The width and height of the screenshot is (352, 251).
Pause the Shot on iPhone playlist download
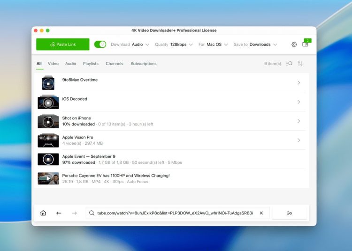pos(48,121)
